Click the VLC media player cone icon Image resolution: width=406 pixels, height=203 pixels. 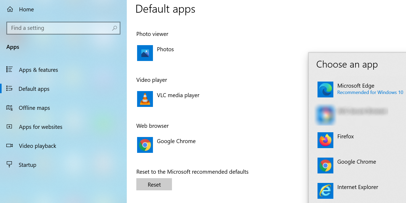(x=145, y=99)
